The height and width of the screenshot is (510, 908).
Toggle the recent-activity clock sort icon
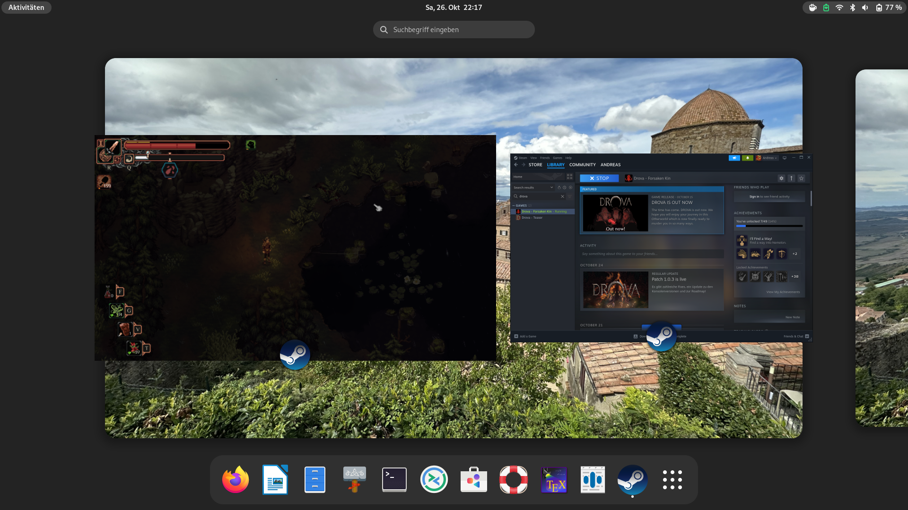(x=565, y=187)
